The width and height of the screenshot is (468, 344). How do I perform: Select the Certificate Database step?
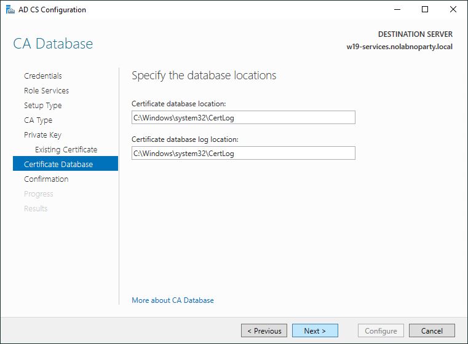pyautogui.click(x=65, y=163)
